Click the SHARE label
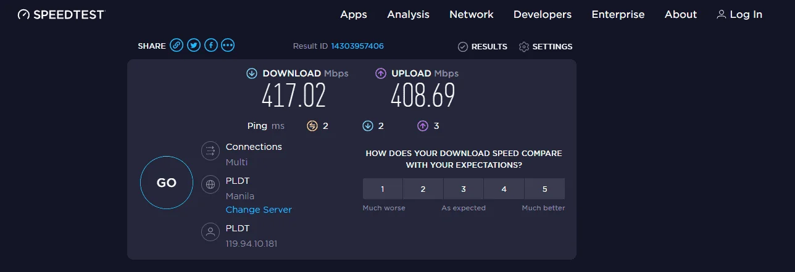 pyautogui.click(x=152, y=46)
